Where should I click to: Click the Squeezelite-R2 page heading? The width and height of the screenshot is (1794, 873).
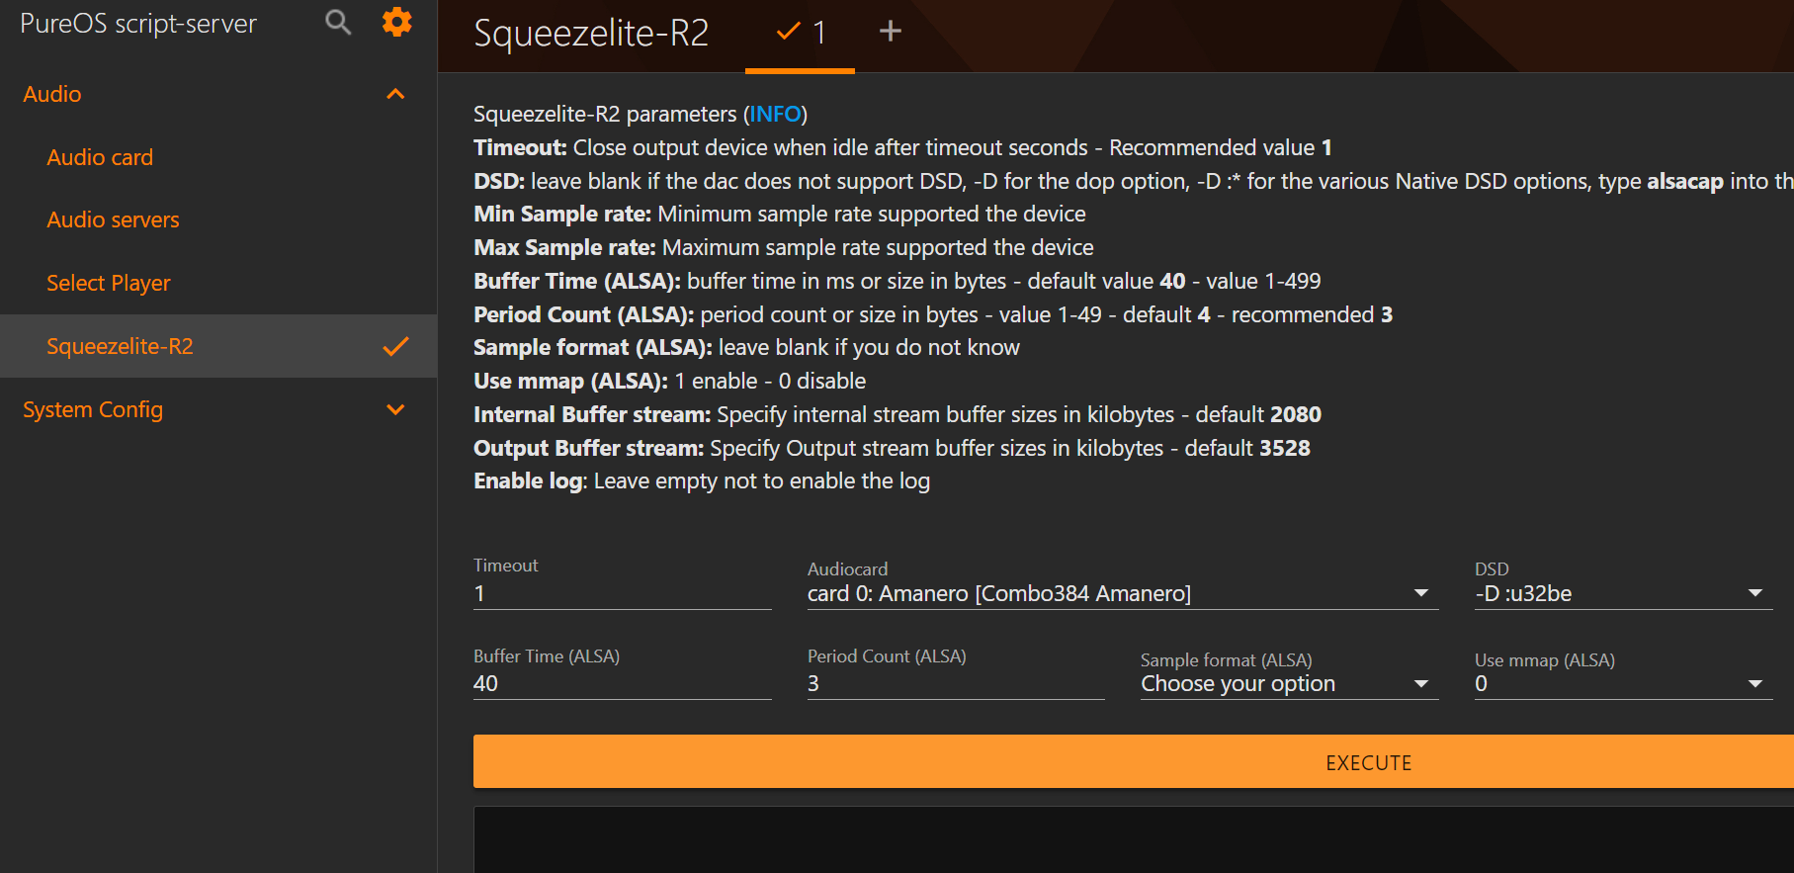(x=591, y=34)
